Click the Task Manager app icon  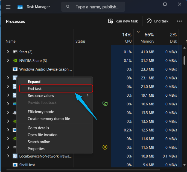[x=20, y=7]
